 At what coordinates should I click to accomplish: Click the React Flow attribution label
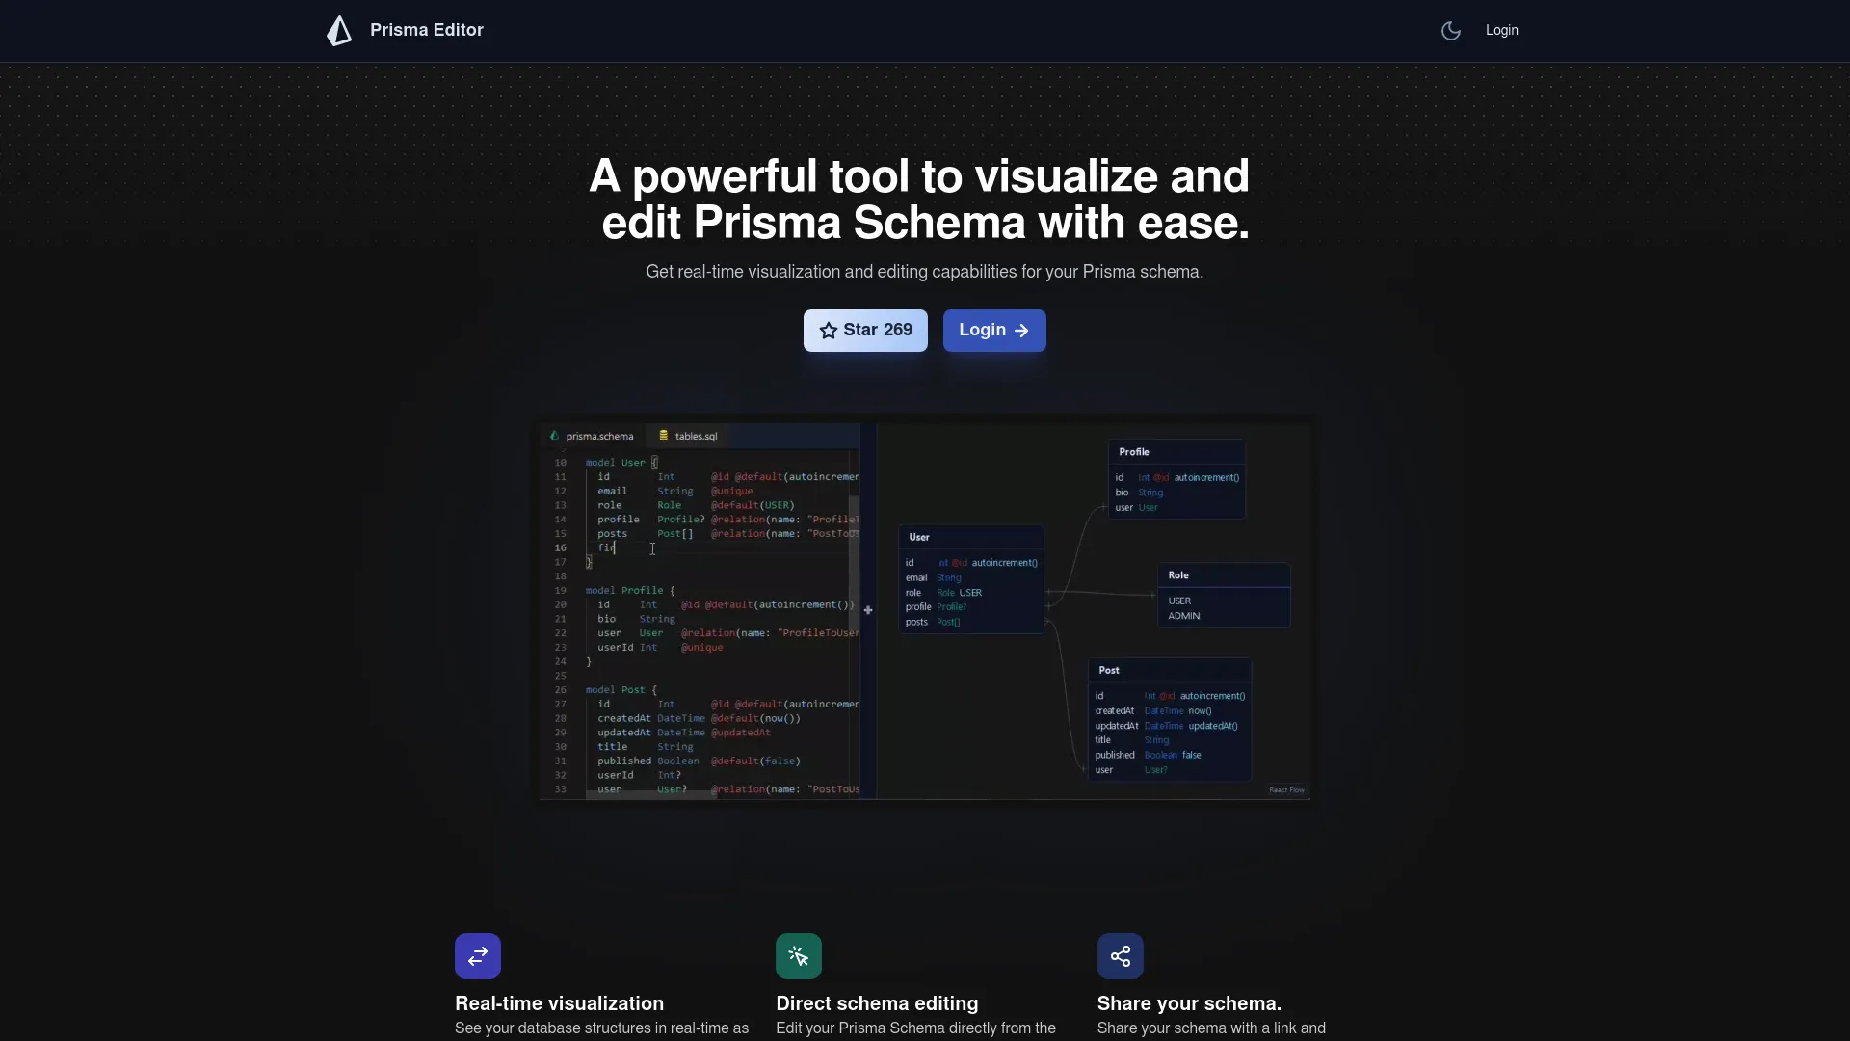1286,790
